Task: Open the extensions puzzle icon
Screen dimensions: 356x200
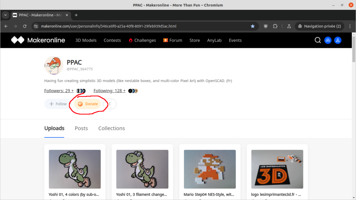Action: (x=275, y=26)
